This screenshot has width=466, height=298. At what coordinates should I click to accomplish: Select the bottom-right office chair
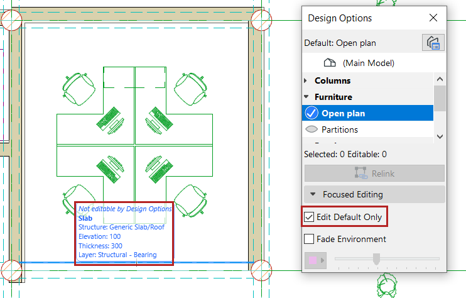(190, 200)
